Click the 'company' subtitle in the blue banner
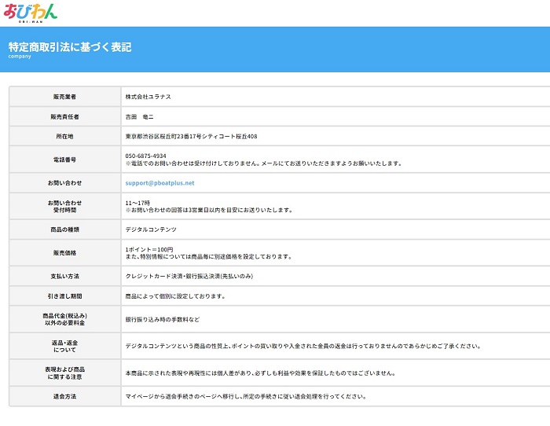550x426 pixels. click(20, 57)
